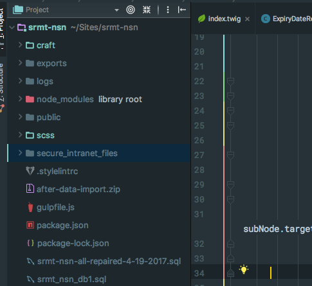Expand the exports folder
Screen dimensions: 312x286
pos(20,63)
